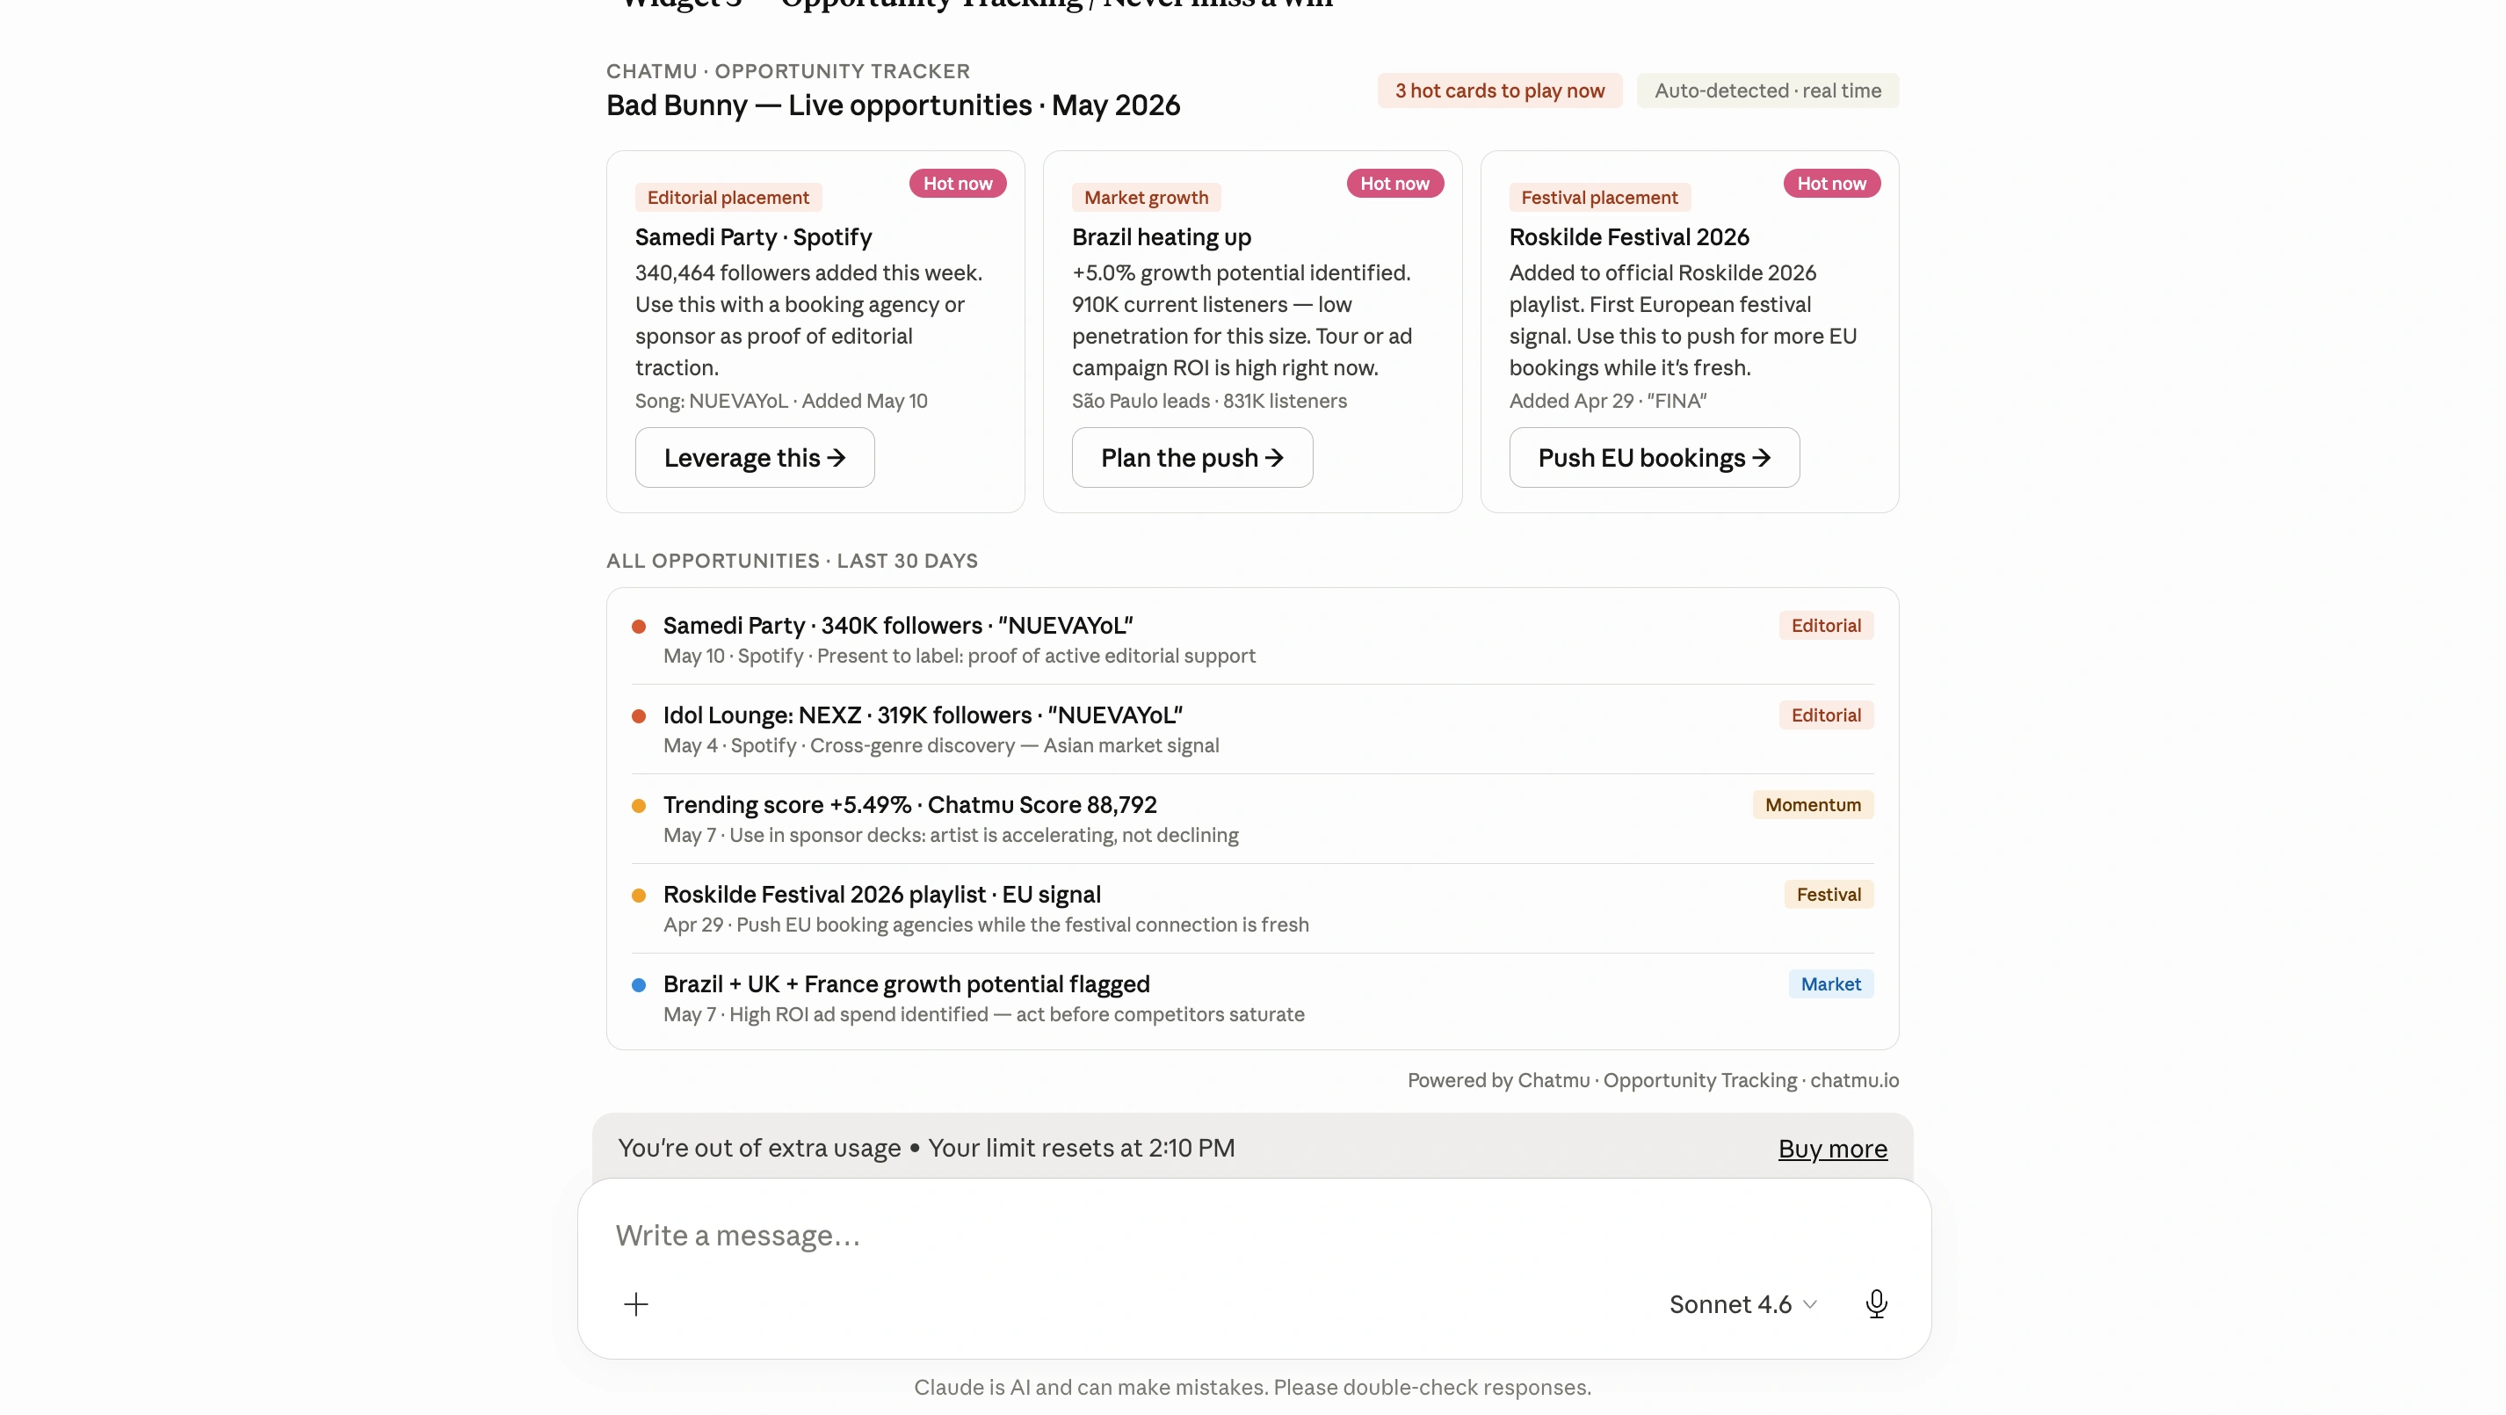Focus the Write a message field
The width and height of the screenshot is (2506, 1415).
(1253, 1235)
